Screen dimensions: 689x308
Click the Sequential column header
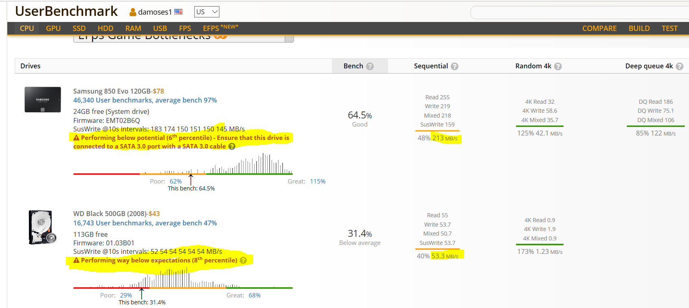tap(431, 66)
